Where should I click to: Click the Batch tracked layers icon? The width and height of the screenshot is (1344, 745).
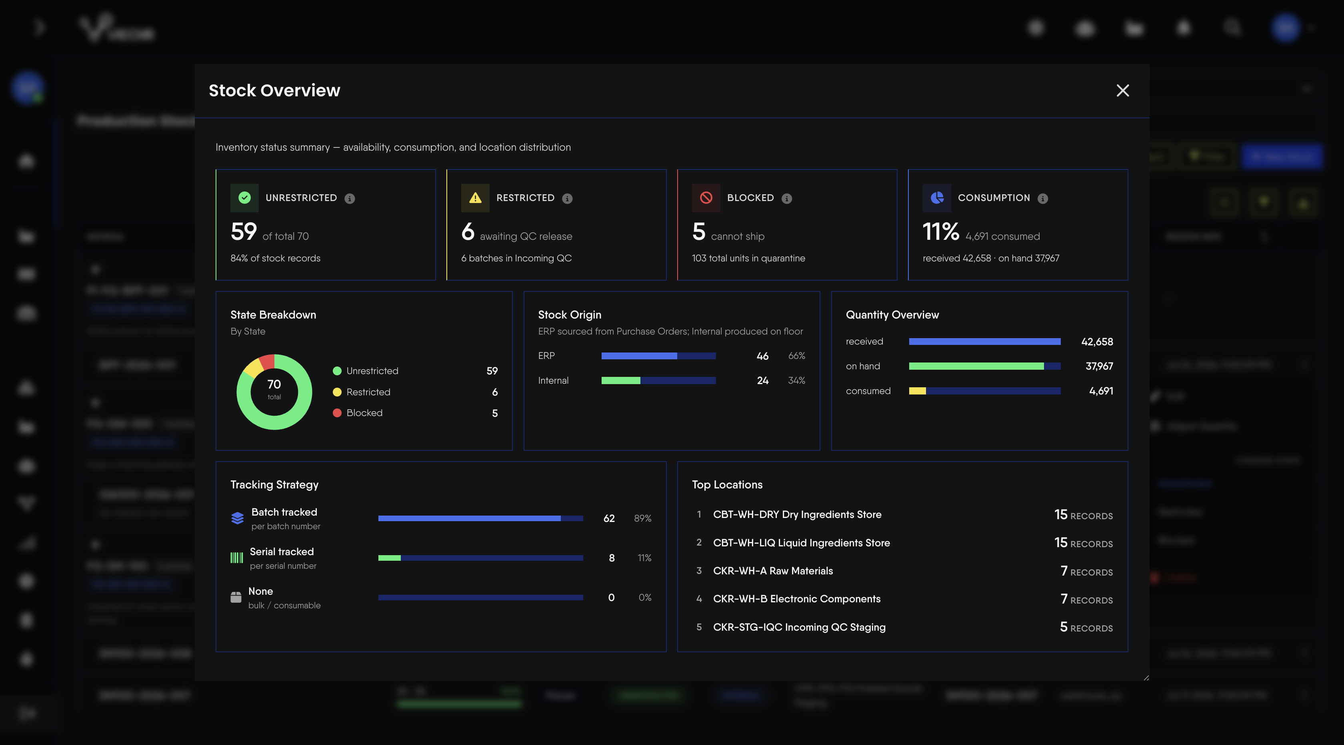coord(237,518)
